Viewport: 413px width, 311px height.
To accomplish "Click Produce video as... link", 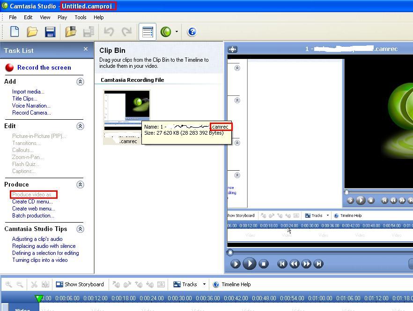I will tap(34, 195).
